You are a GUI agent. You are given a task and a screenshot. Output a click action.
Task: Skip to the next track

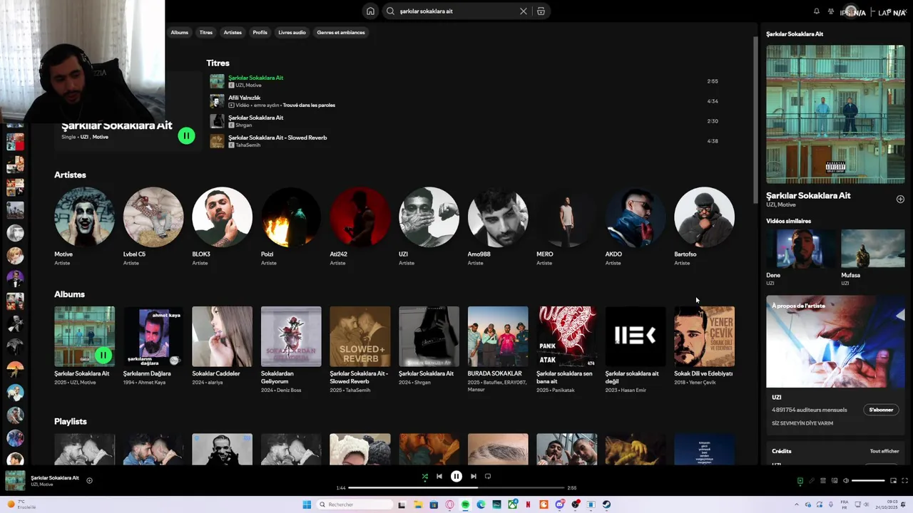click(474, 477)
